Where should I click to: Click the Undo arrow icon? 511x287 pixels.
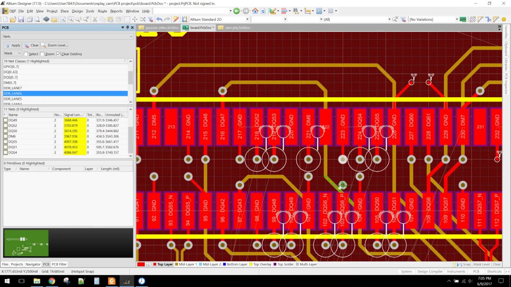159,19
